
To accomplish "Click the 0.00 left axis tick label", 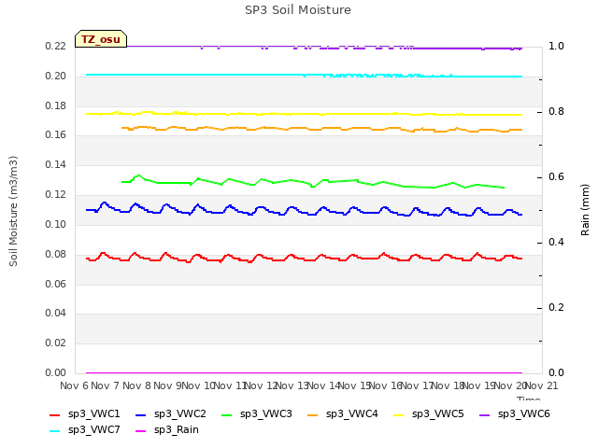I will click(55, 372).
